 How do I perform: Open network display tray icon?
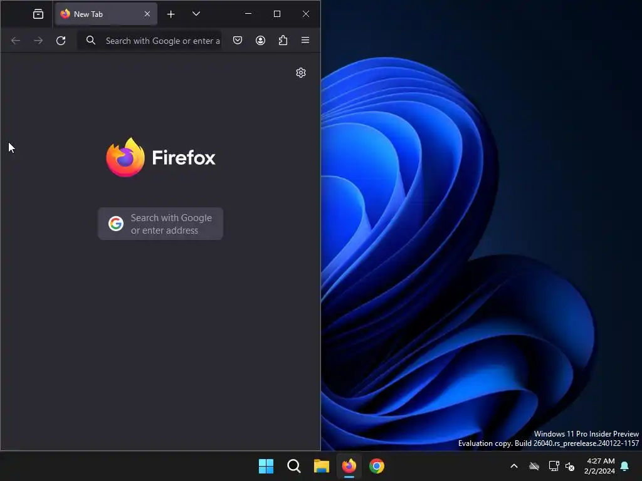coord(554,466)
